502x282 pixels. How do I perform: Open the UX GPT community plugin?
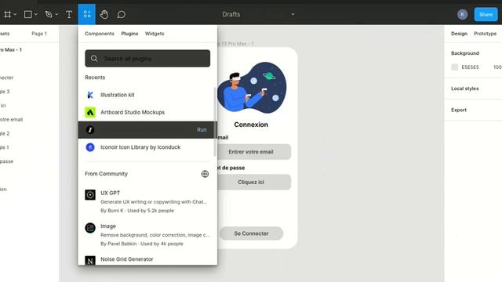(x=147, y=202)
